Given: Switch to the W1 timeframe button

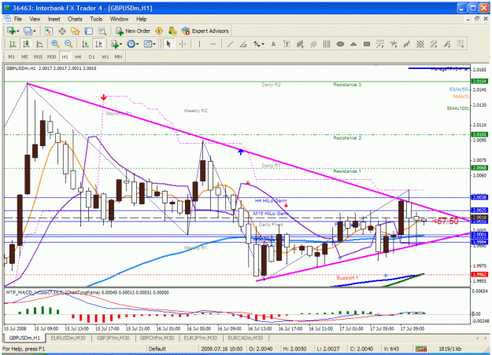Looking at the screenshot, I should (105, 57).
